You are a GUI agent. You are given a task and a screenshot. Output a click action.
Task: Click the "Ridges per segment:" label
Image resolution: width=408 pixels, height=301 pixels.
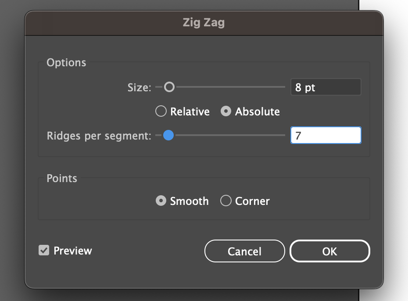click(x=99, y=136)
